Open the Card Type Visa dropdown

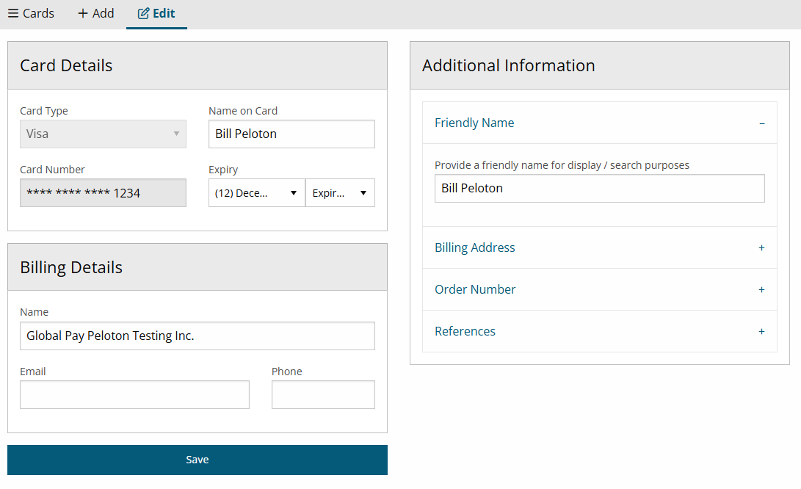tap(103, 134)
